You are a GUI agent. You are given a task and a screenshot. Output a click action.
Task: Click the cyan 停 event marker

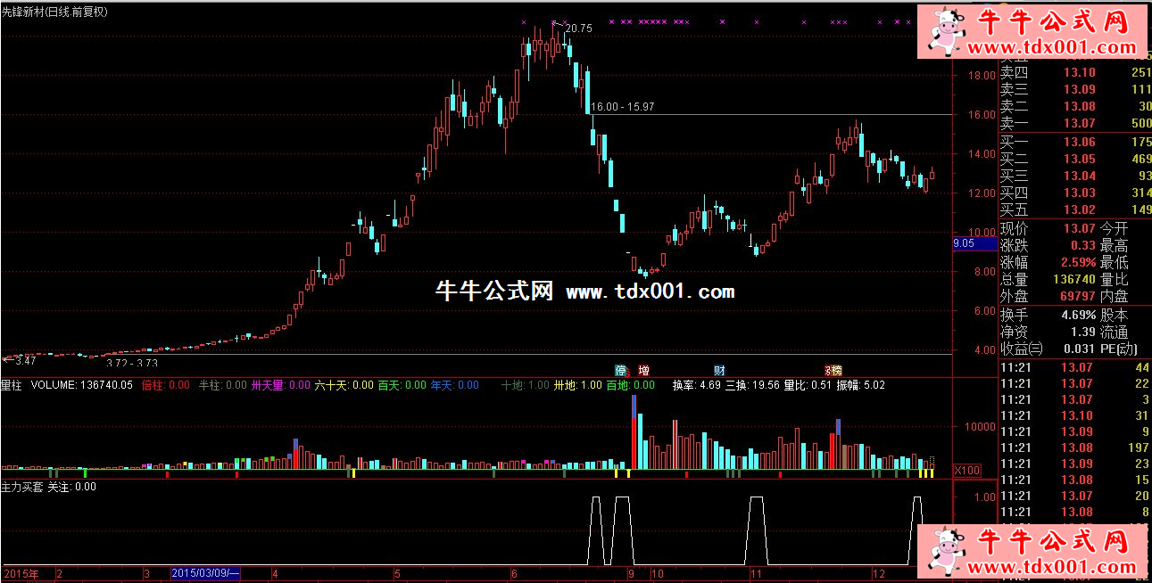620,370
